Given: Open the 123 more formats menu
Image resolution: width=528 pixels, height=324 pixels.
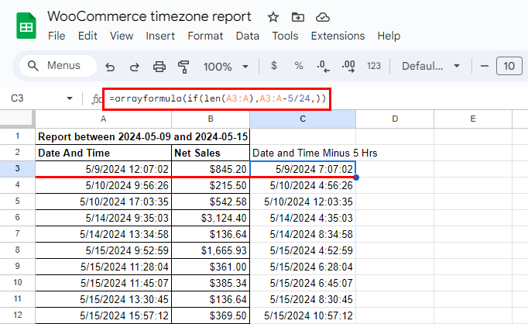Looking at the screenshot, I should (374, 66).
